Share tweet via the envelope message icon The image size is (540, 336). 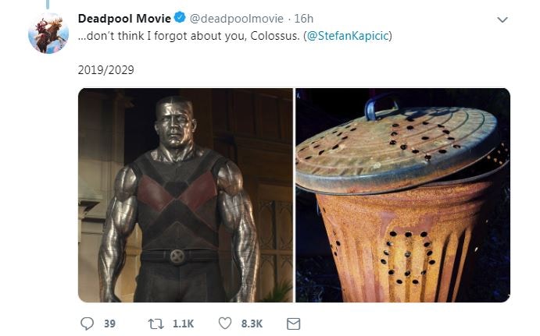pos(293,324)
